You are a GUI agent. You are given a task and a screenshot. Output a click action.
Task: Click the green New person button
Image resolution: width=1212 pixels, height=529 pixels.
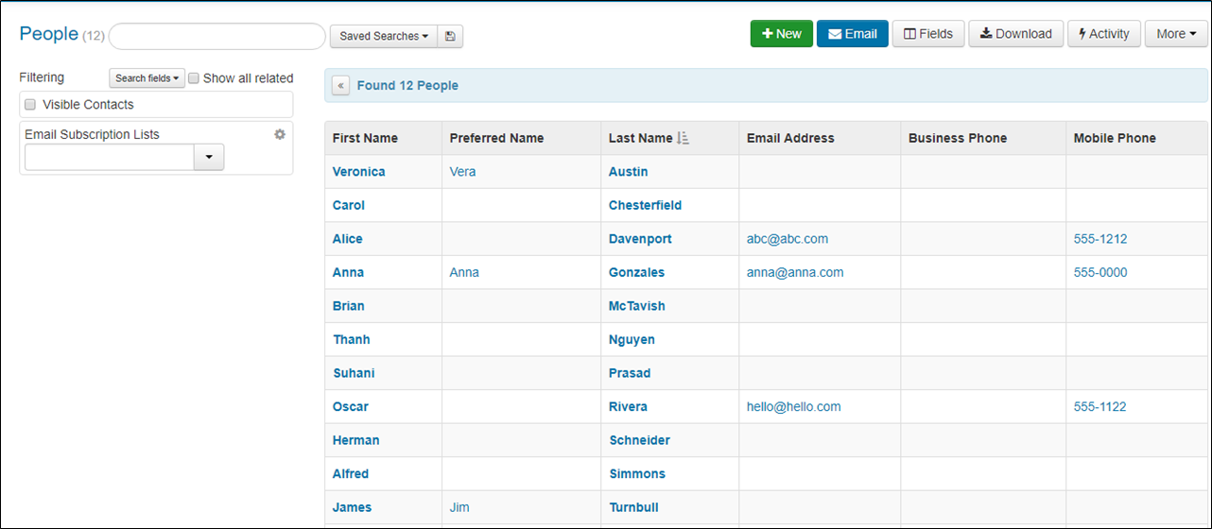tap(782, 34)
